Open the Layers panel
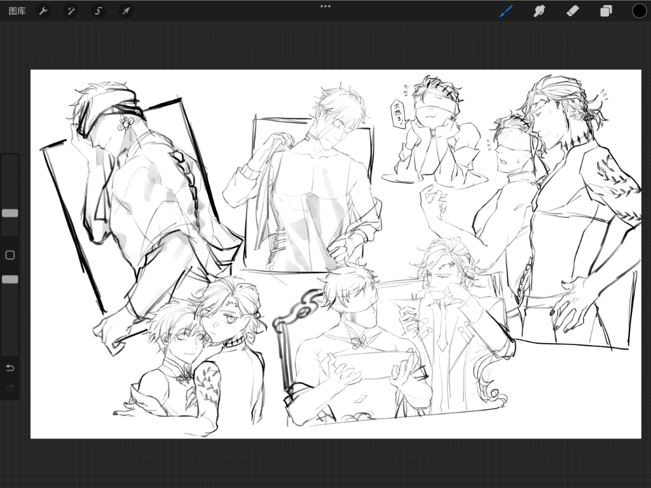This screenshot has height=488, width=651. (606, 11)
